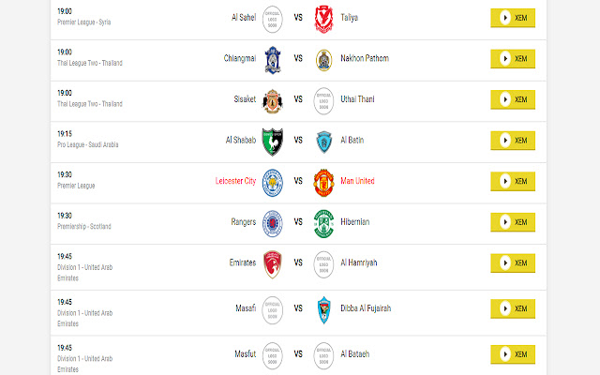Click the Masafi placeholder logo
The image size is (600, 375).
(x=273, y=307)
